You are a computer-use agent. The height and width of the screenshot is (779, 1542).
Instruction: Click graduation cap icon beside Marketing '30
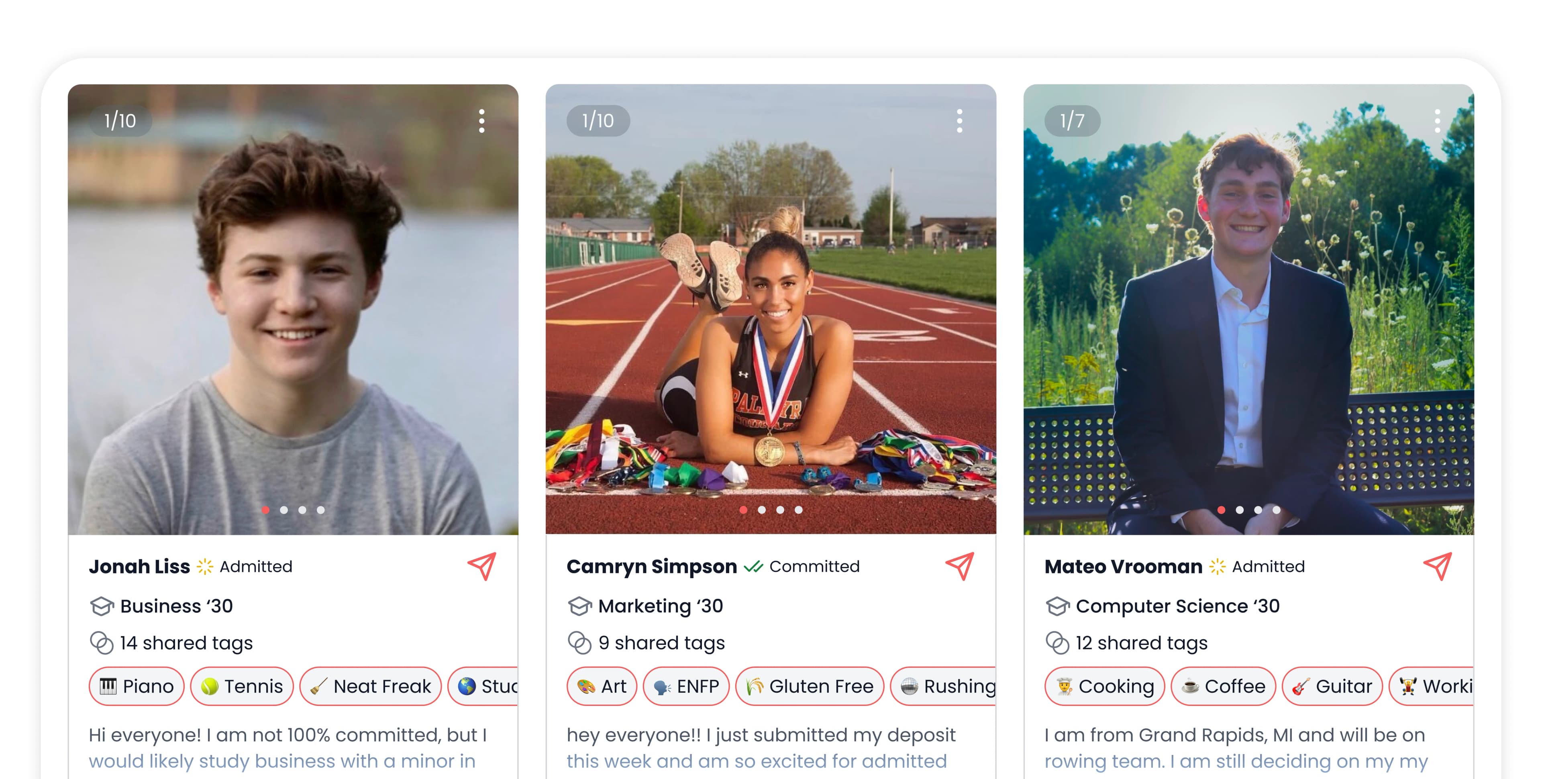[579, 606]
